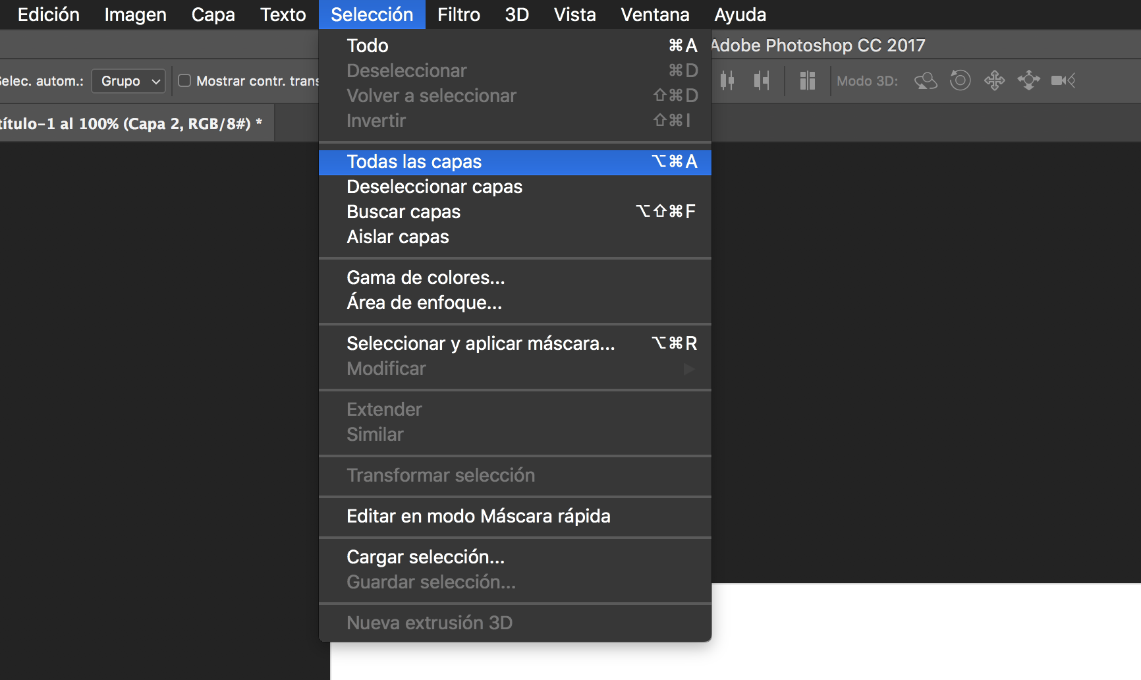1141x680 pixels.
Task: Select the 3D slide tool icon
Action: pyautogui.click(x=1028, y=80)
